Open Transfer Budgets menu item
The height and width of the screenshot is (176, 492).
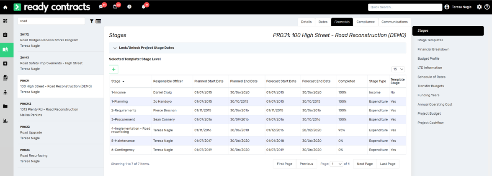tap(431, 86)
